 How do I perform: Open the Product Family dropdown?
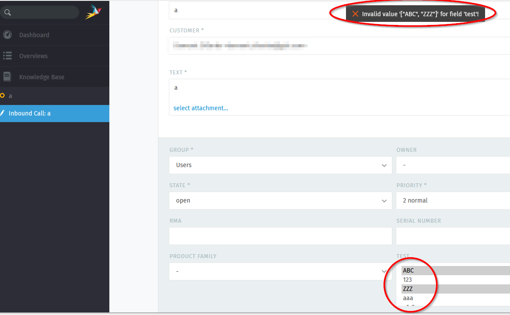click(x=280, y=271)
